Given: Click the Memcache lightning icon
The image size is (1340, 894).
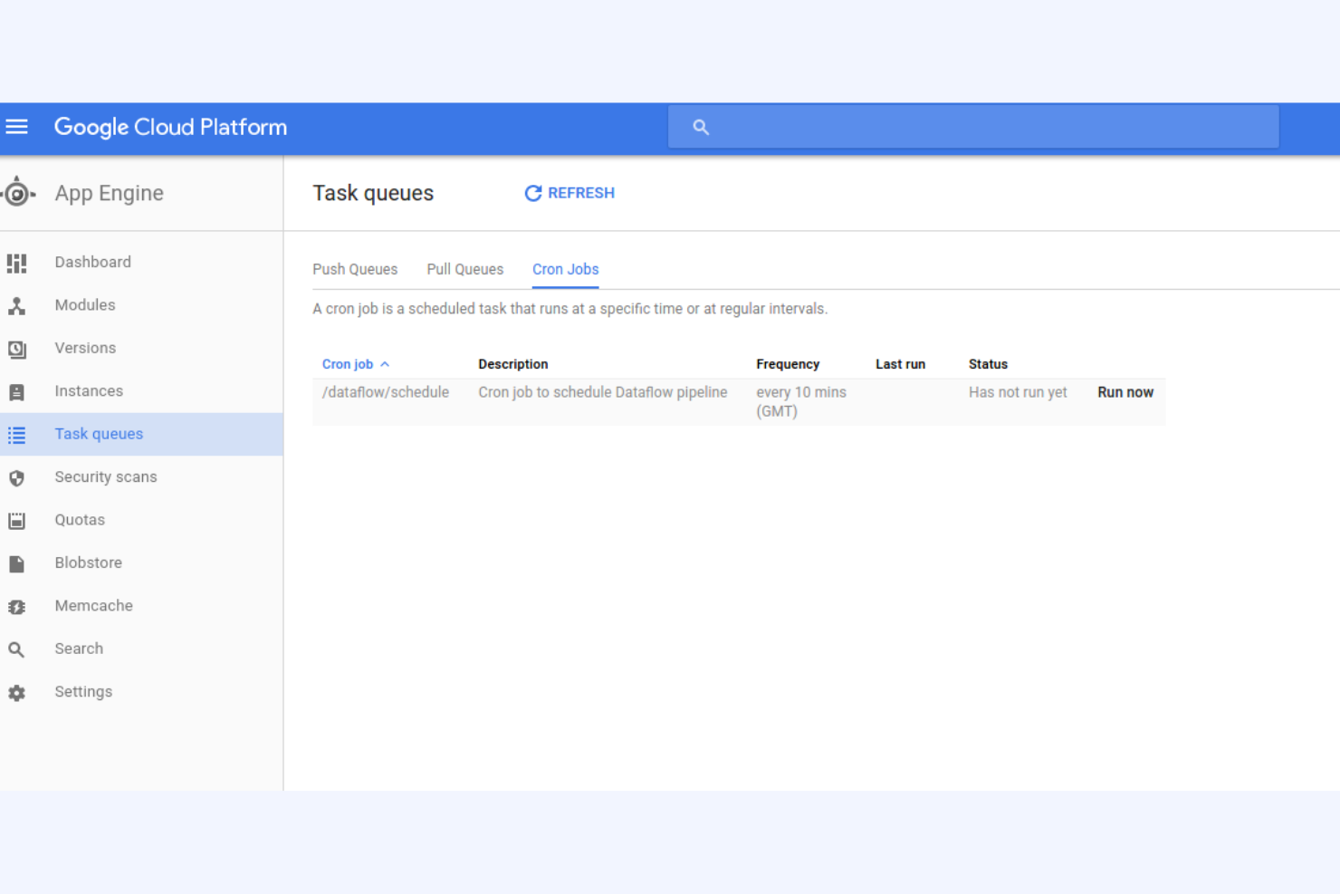Looking at the screenshot, I should pos(17,606).
